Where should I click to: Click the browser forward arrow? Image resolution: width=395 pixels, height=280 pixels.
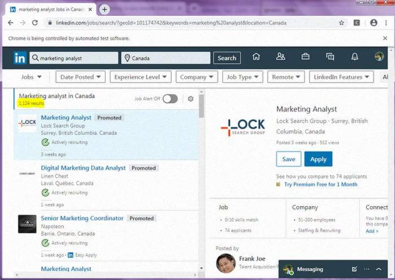point(23,23)
